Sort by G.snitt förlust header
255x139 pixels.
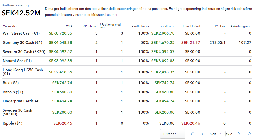point(191,26)
